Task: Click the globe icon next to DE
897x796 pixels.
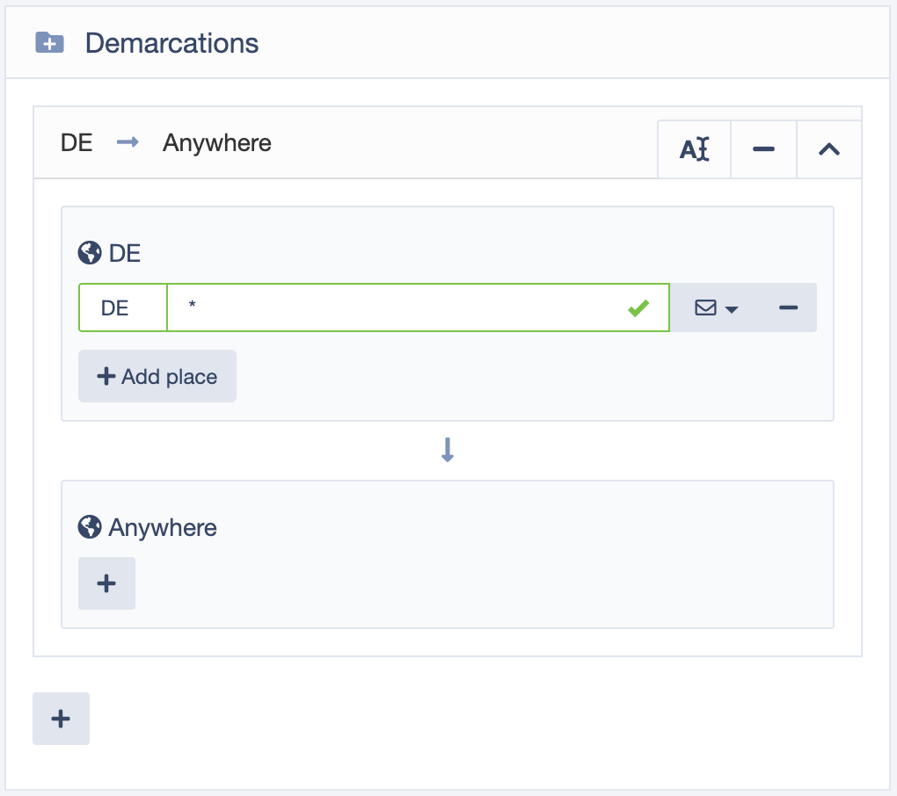Action: [90, 252]
